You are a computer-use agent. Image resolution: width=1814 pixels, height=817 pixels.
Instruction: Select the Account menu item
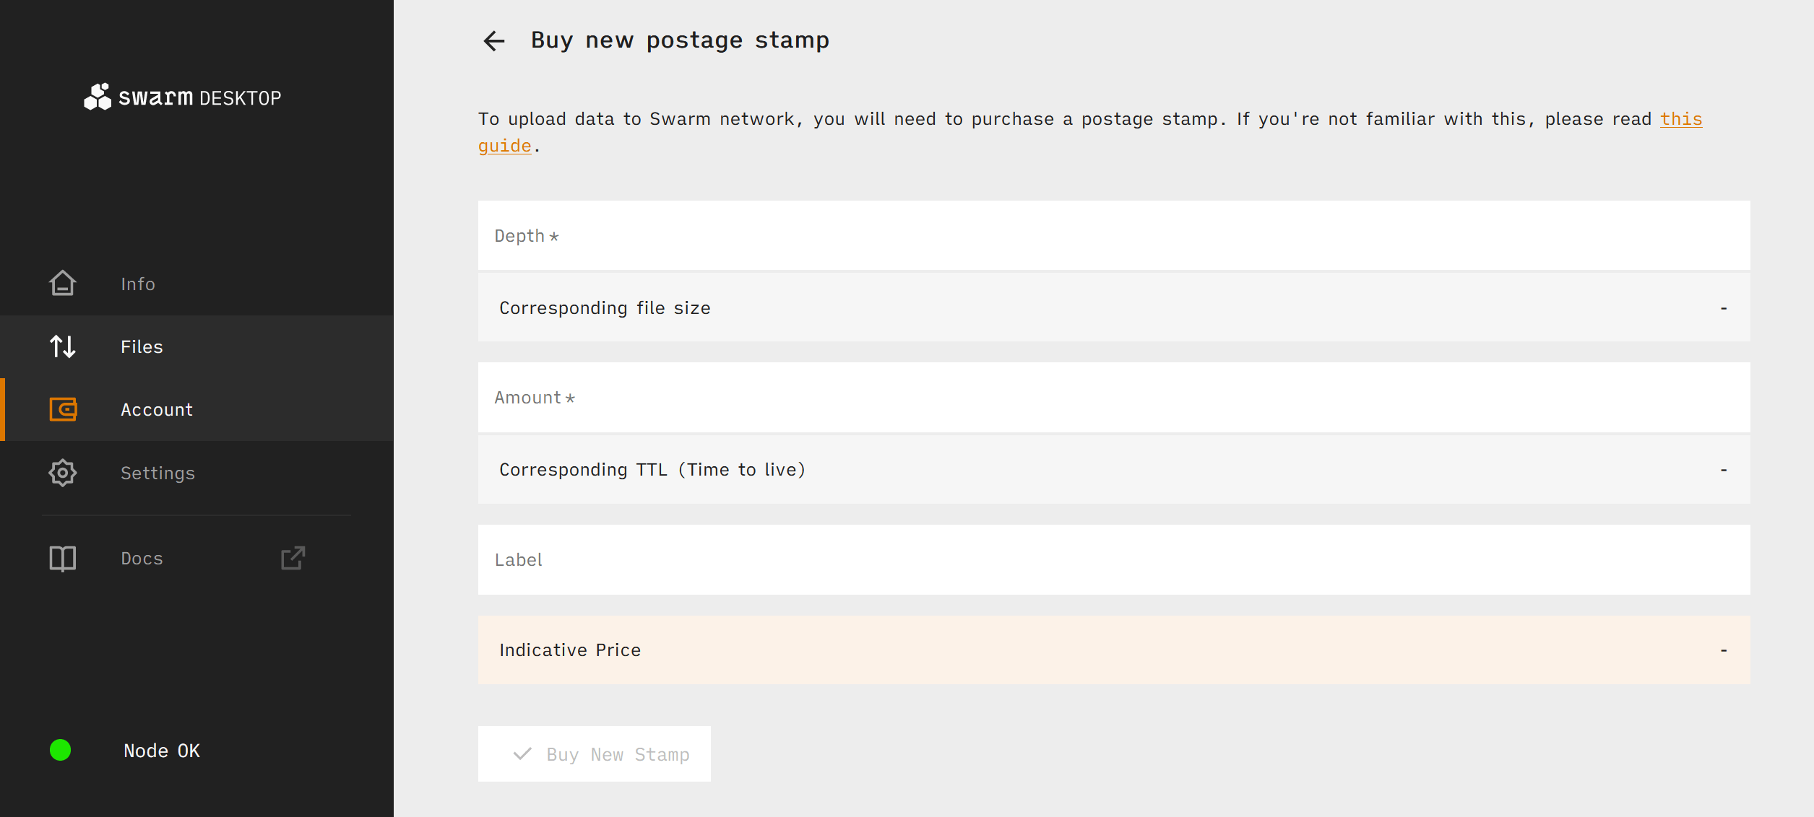coord(157,409)
